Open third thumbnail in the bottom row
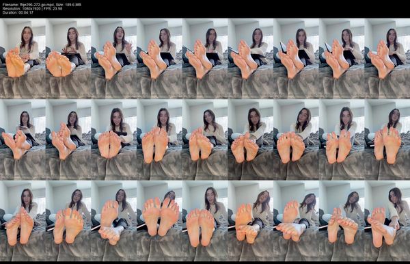 coord(113,221)
